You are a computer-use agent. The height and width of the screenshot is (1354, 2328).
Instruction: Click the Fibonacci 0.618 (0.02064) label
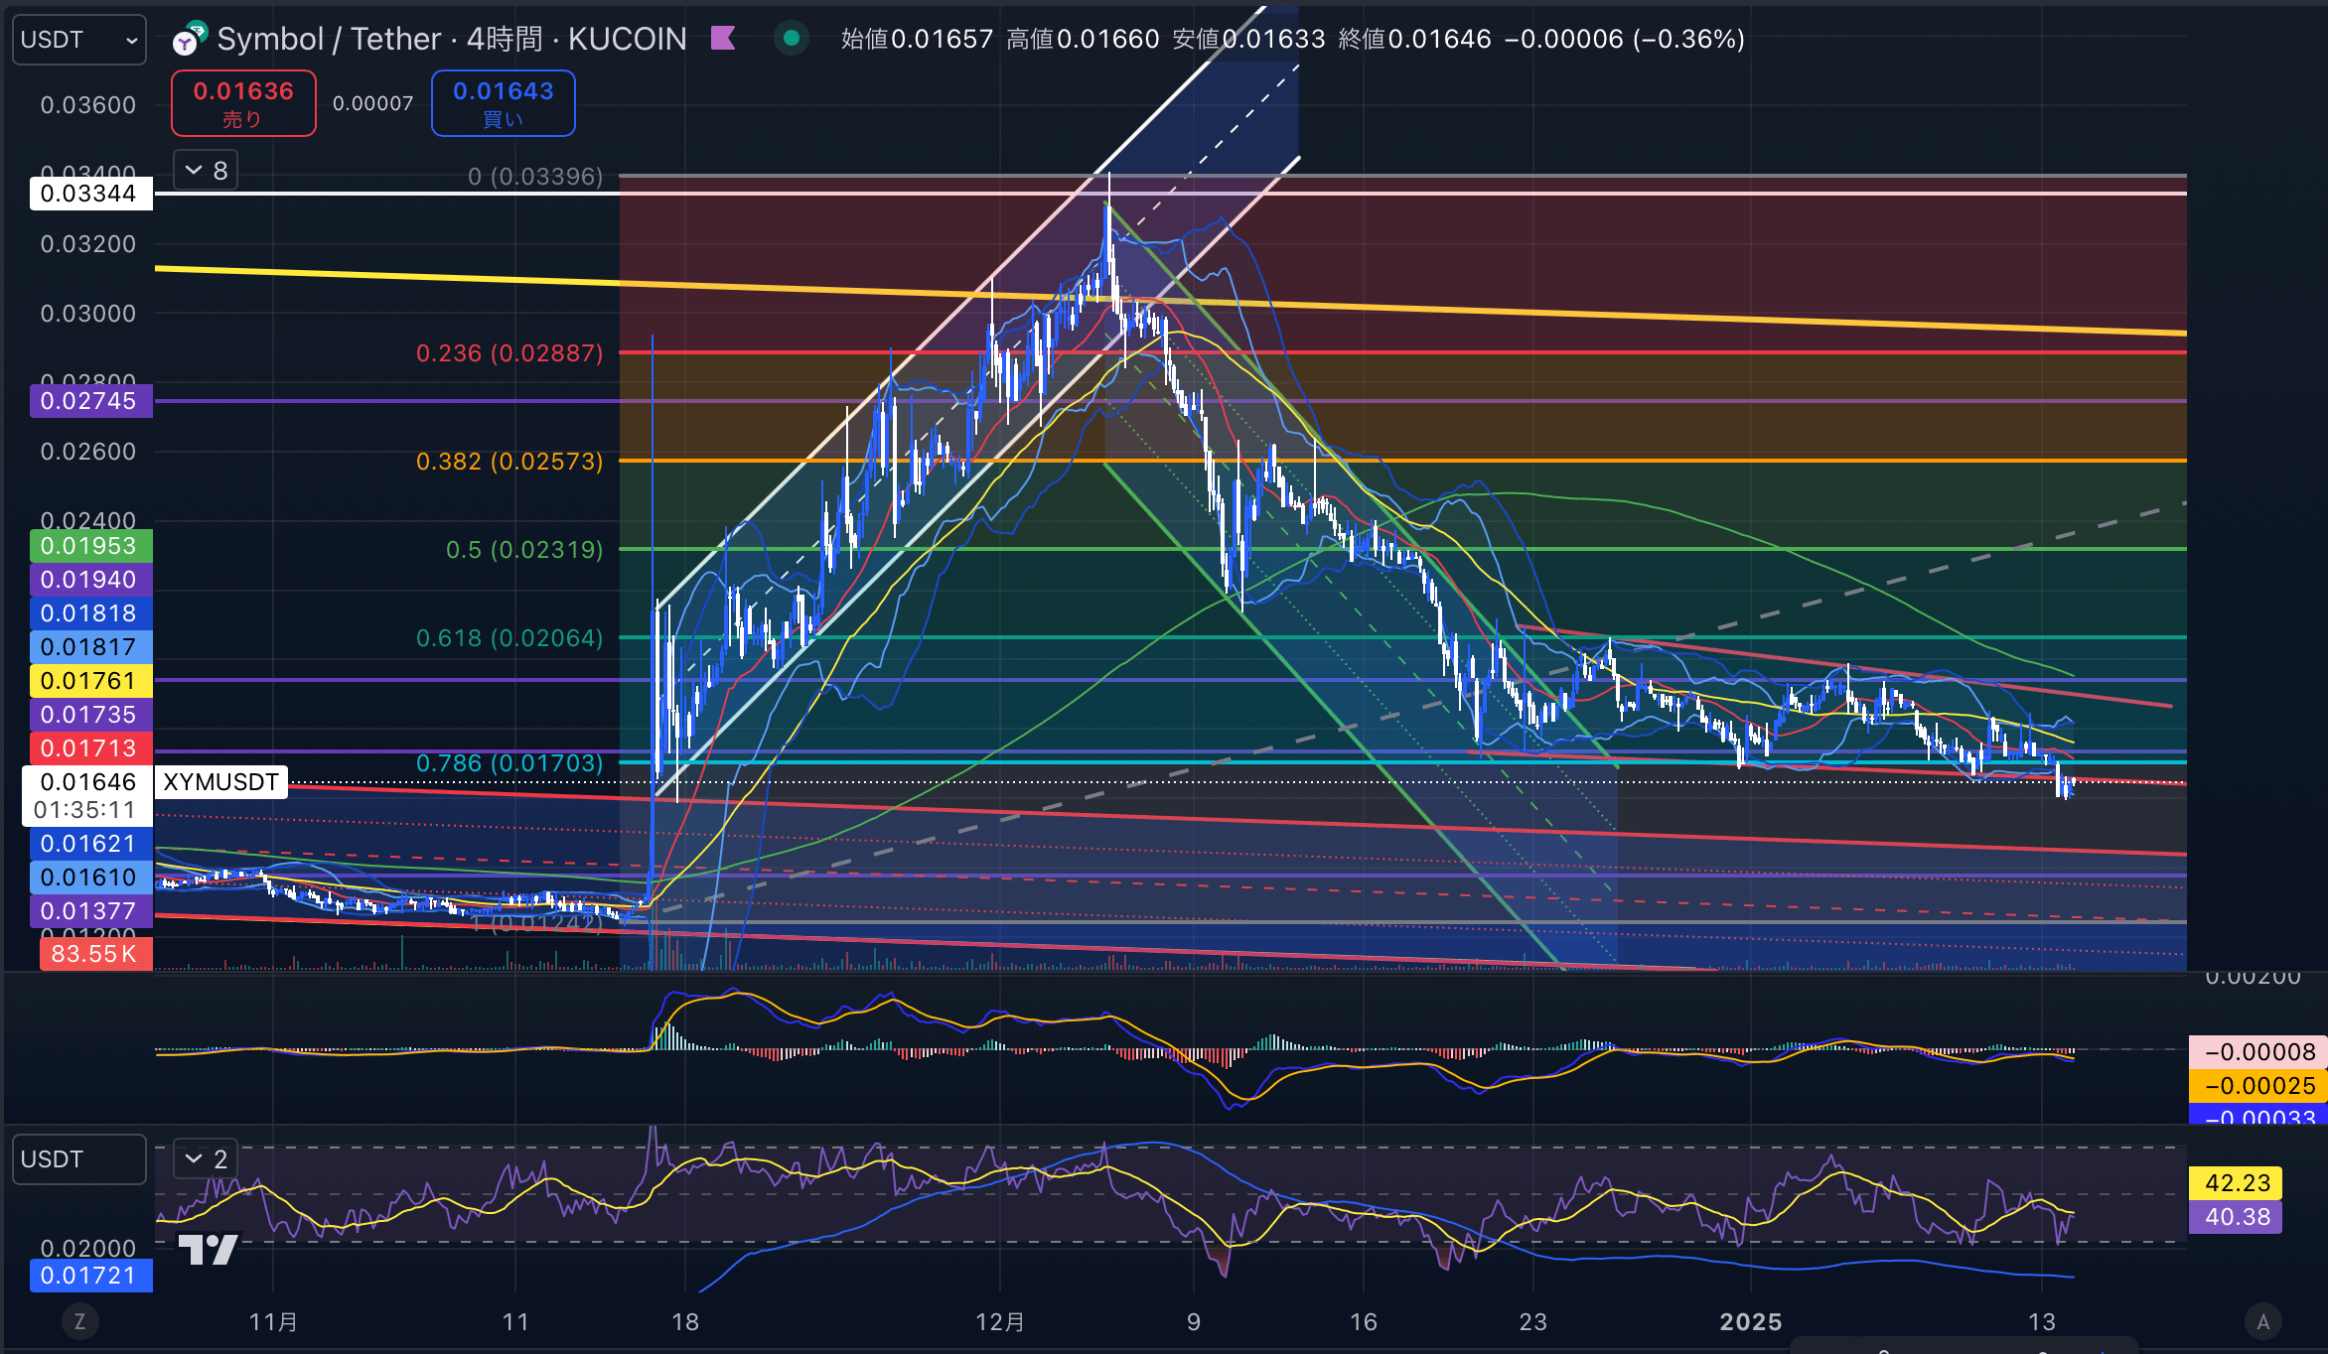(x=509, y=638)
